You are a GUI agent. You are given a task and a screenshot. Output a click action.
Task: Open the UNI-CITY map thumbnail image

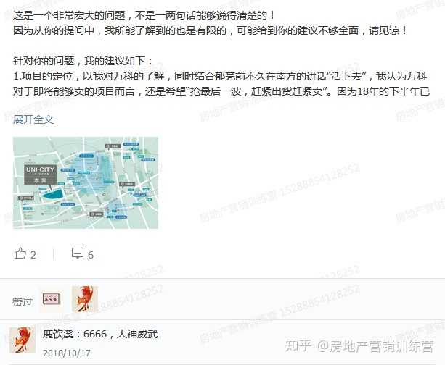(86, 182)
